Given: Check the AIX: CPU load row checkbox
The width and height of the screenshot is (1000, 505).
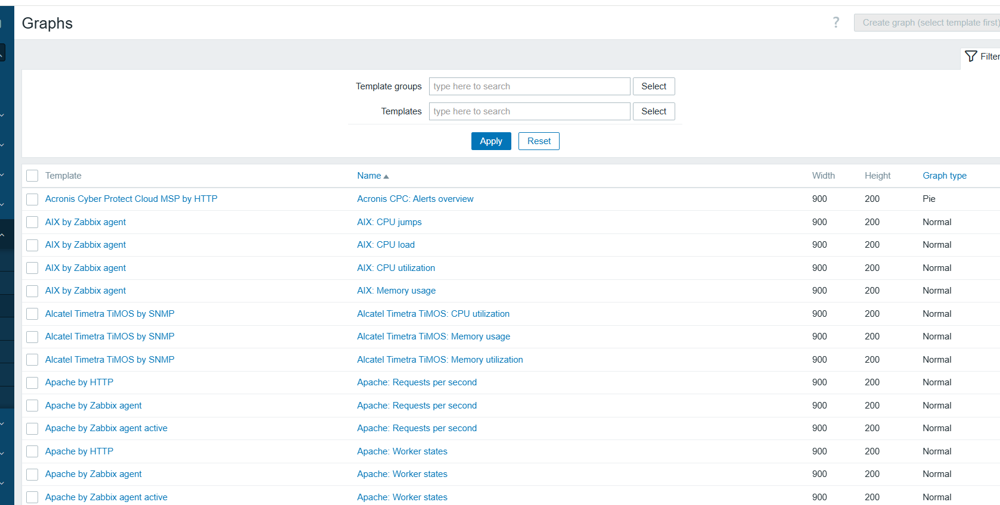Looking at the screenshot, I should click(32, 245).
